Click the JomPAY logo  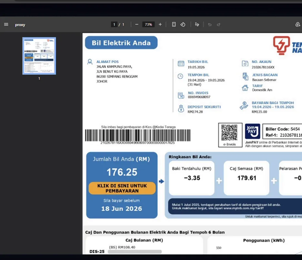[x=253, y=131]
